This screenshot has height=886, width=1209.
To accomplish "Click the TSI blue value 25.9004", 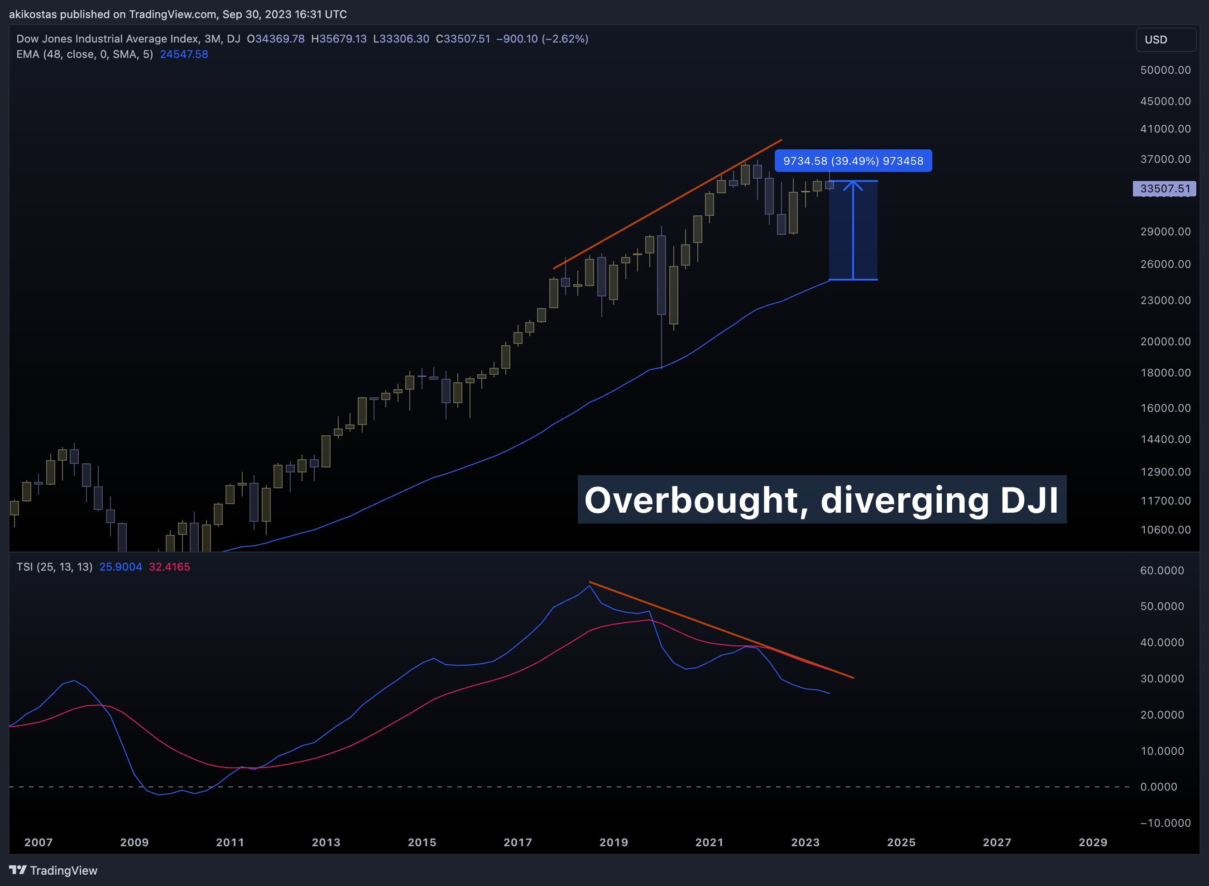I will [121, 567].
